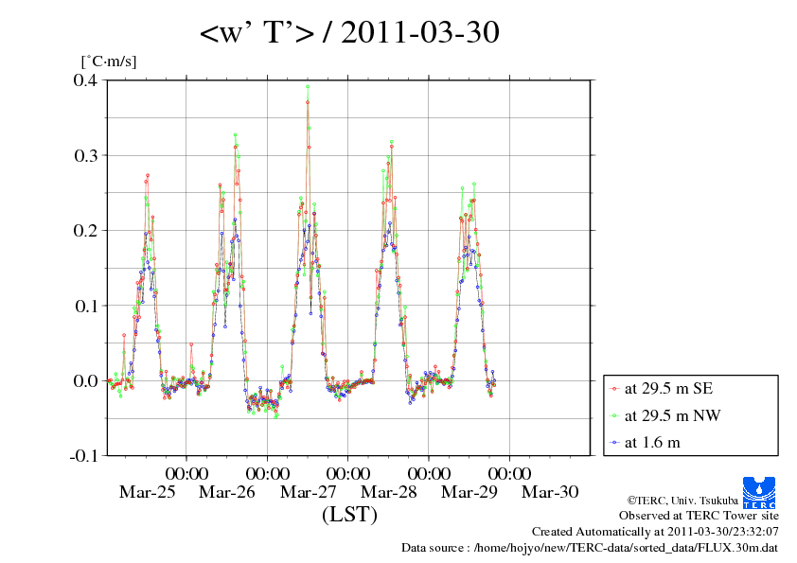Image resolution: width=797 pixels, height=563 pixels.
Task: Click the green legend marker for 29.5 m NW
Action: pyautogui.click(x=614, y=415)
